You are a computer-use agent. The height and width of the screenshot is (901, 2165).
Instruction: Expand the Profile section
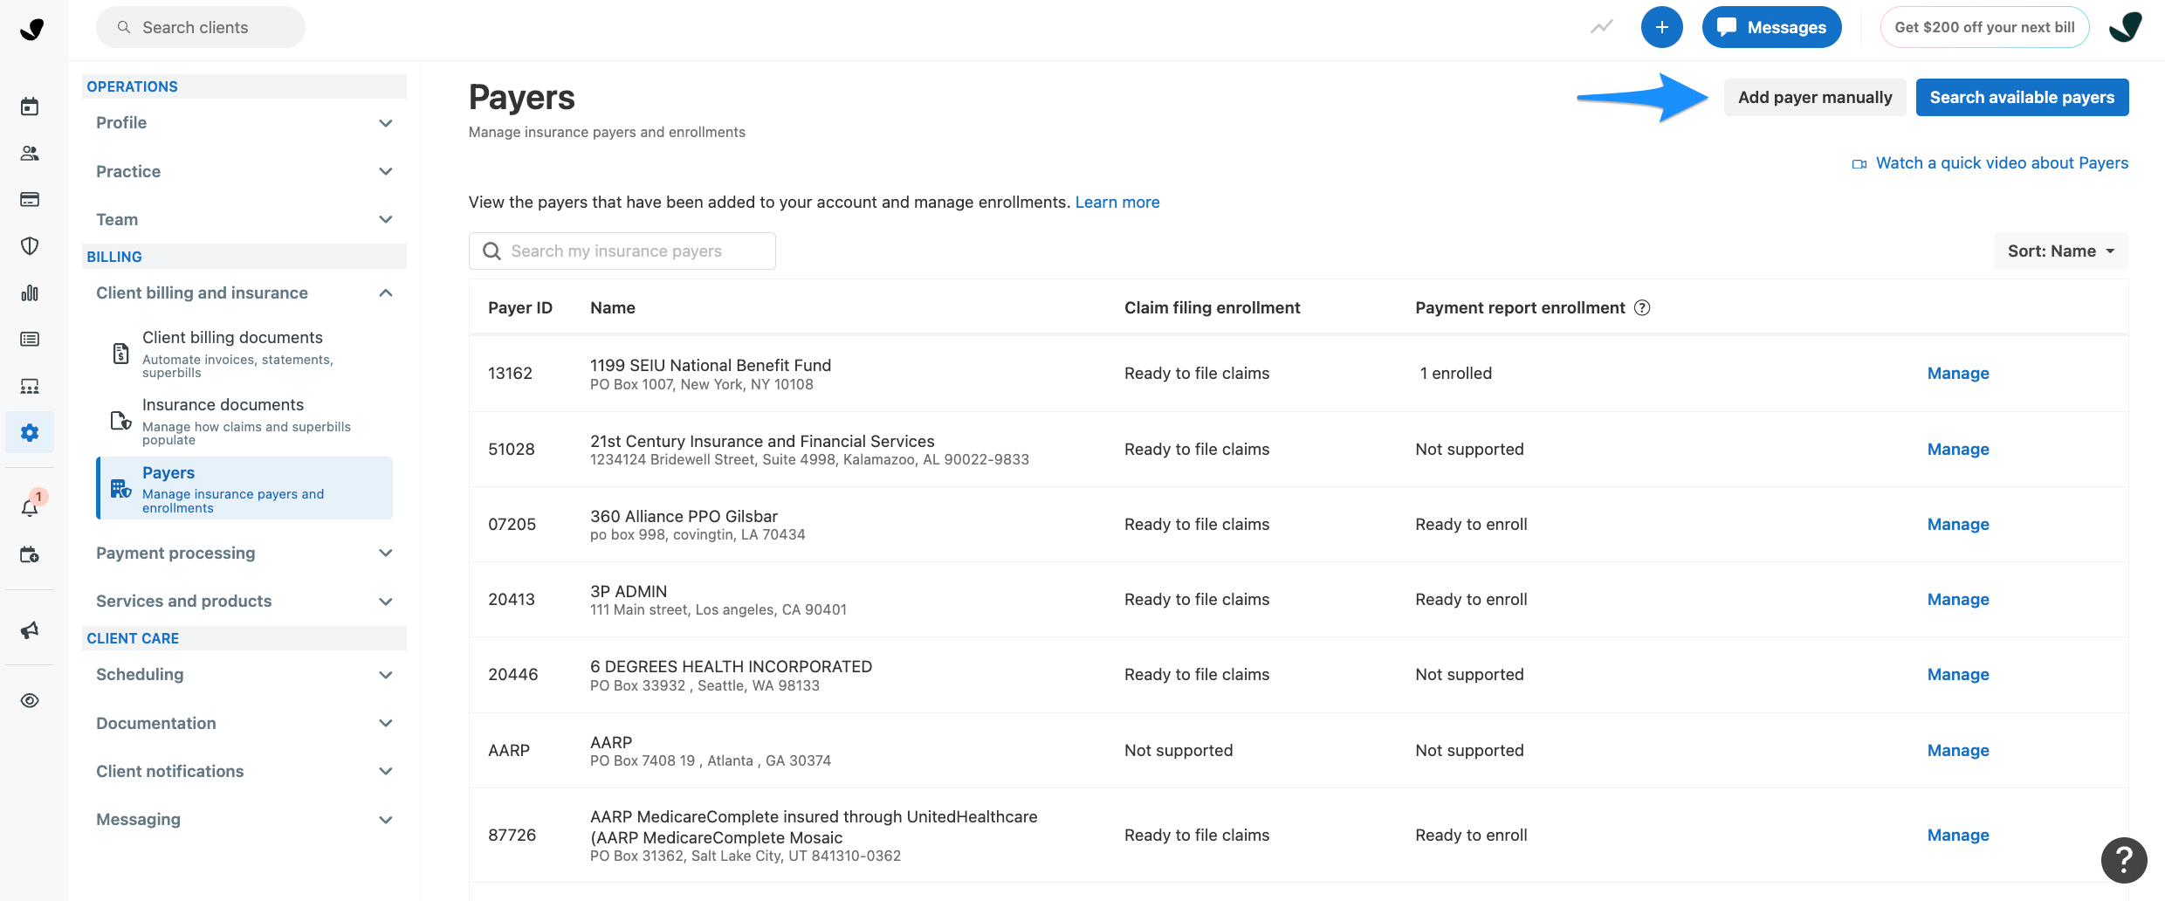(244, 123)
